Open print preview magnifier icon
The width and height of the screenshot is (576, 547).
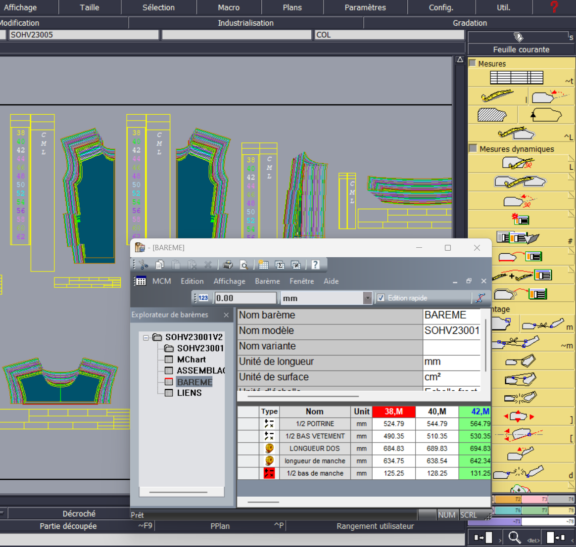(243, 265)
